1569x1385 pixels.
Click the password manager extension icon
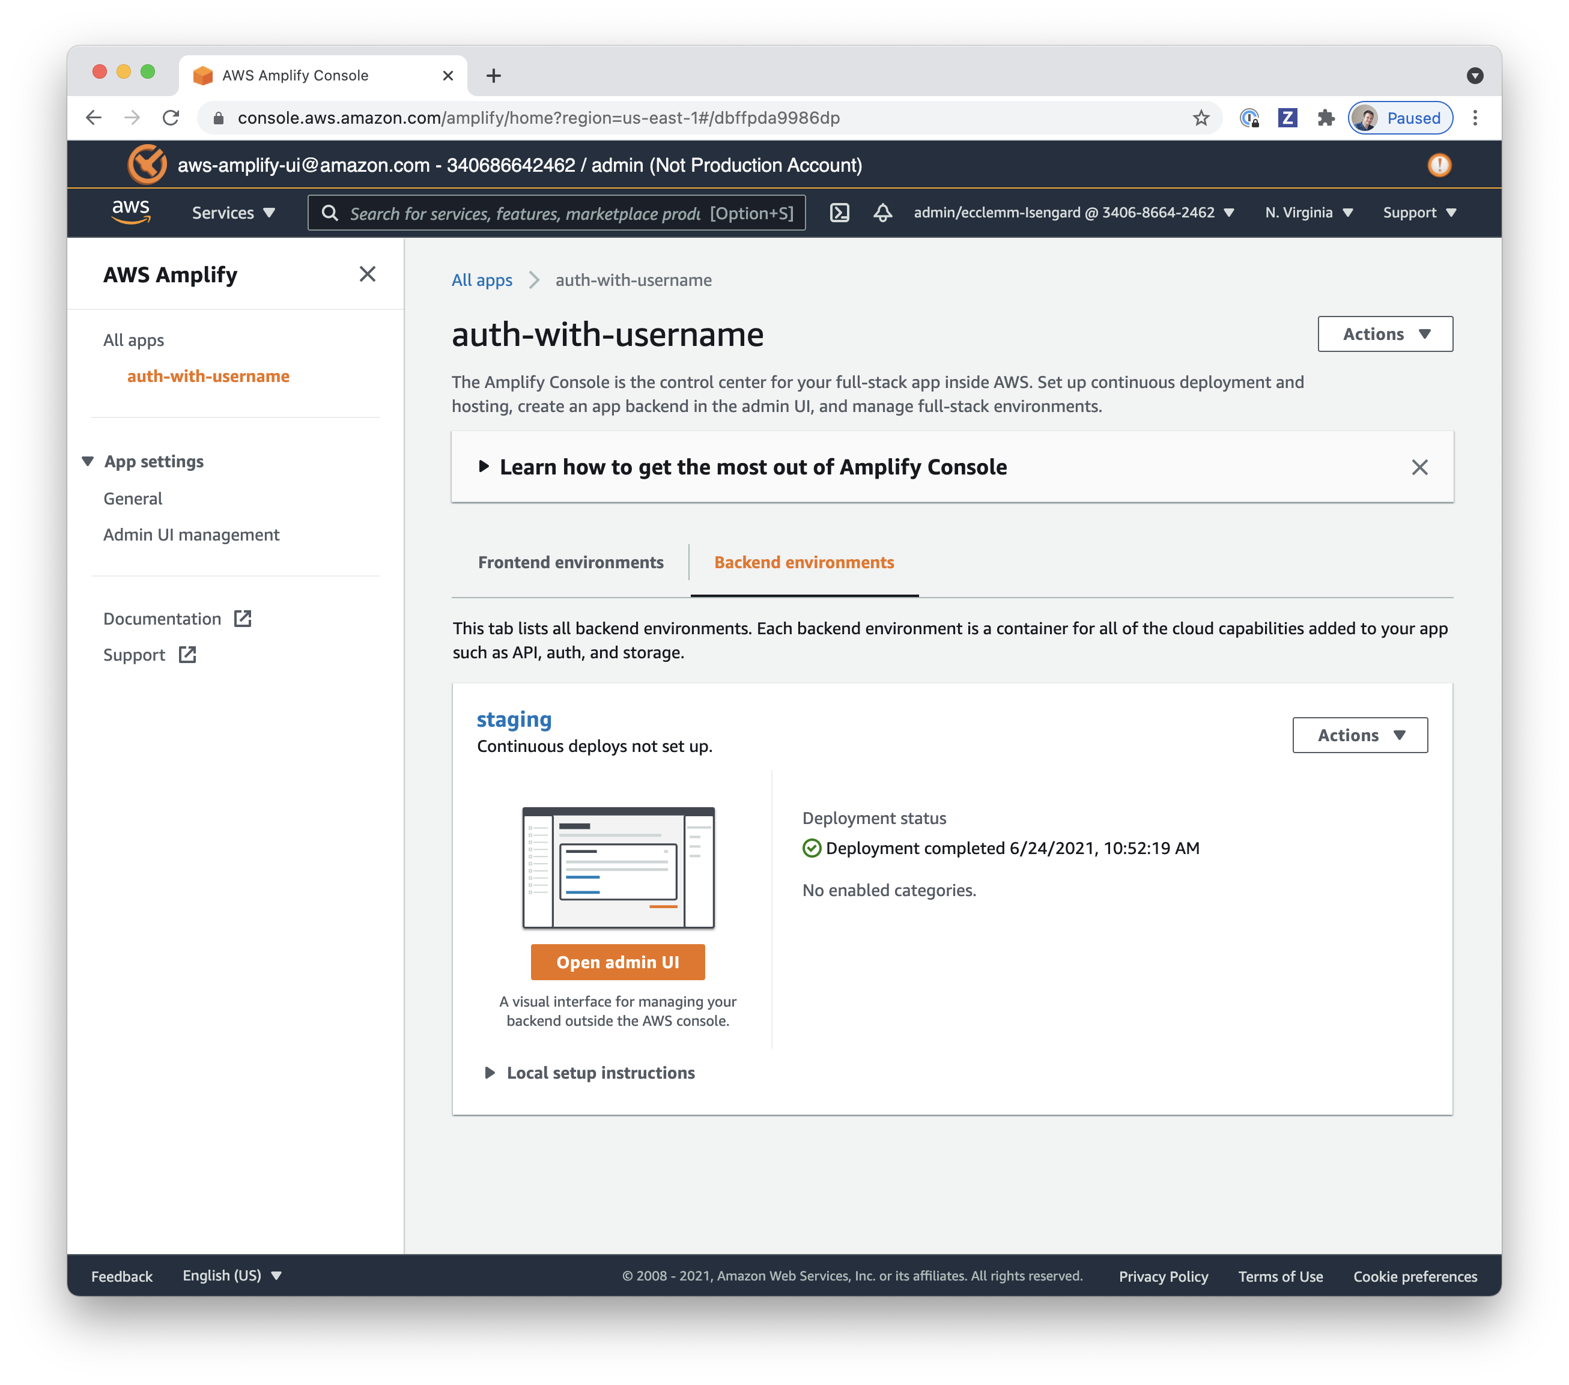[1249, 117]
